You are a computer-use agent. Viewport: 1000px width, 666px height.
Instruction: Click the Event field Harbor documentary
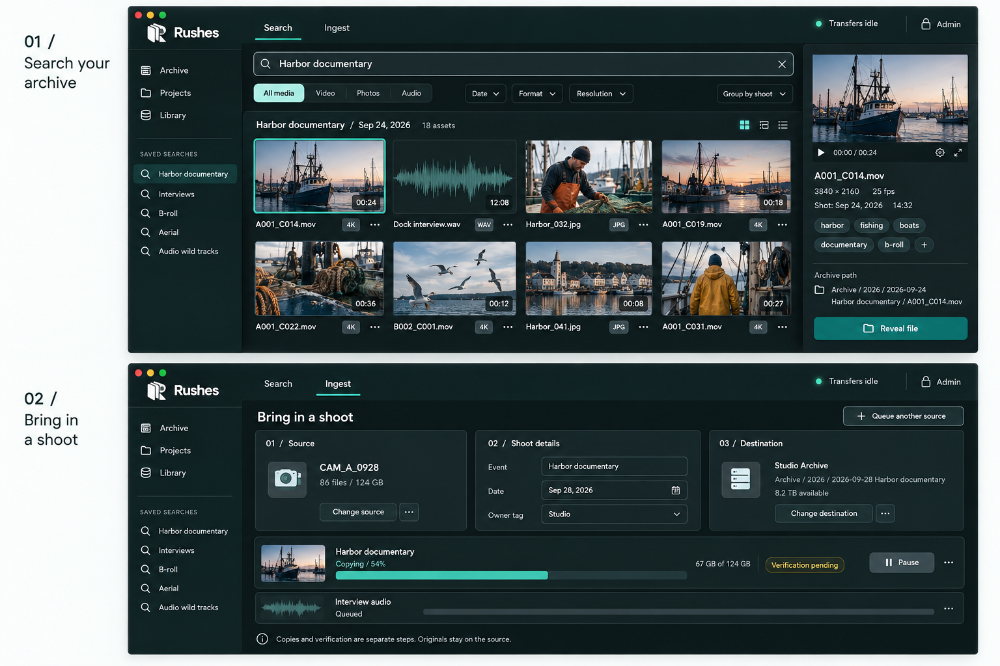614,466
